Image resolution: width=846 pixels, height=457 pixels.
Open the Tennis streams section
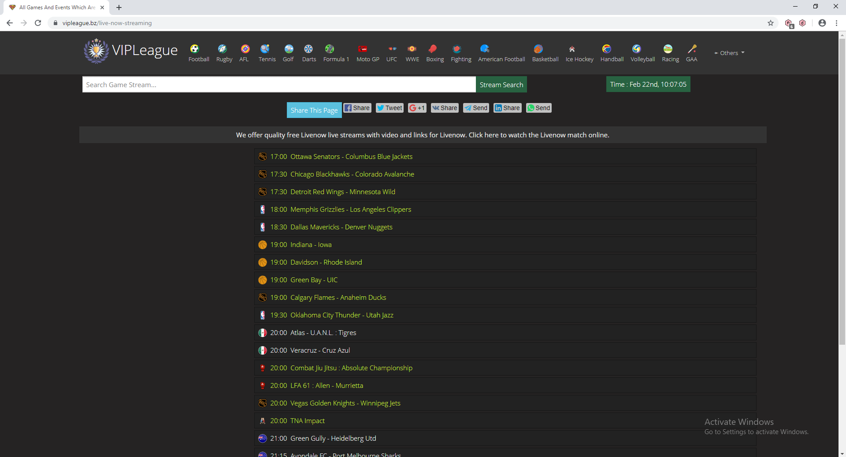pyautogui.click(x=267, y=52)
